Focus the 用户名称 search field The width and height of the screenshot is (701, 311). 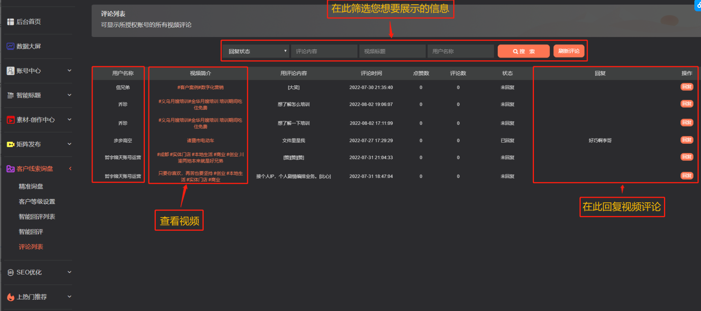click(x=461, y=51)
